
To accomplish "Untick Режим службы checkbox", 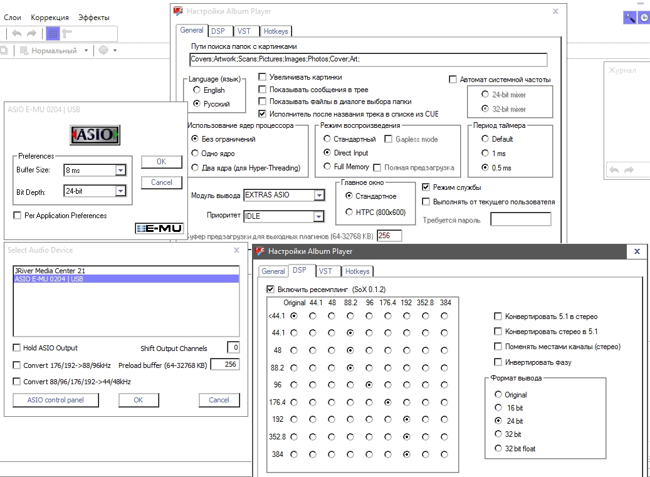I will (x=426, y=187).
